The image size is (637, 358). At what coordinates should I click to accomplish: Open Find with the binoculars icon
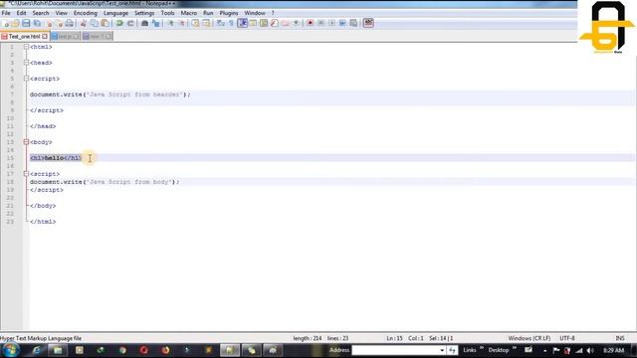(x=144, y=23)
